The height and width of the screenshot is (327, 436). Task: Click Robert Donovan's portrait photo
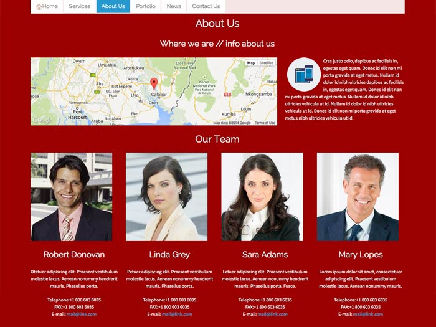pyautogui.click(x=72, y=197)
